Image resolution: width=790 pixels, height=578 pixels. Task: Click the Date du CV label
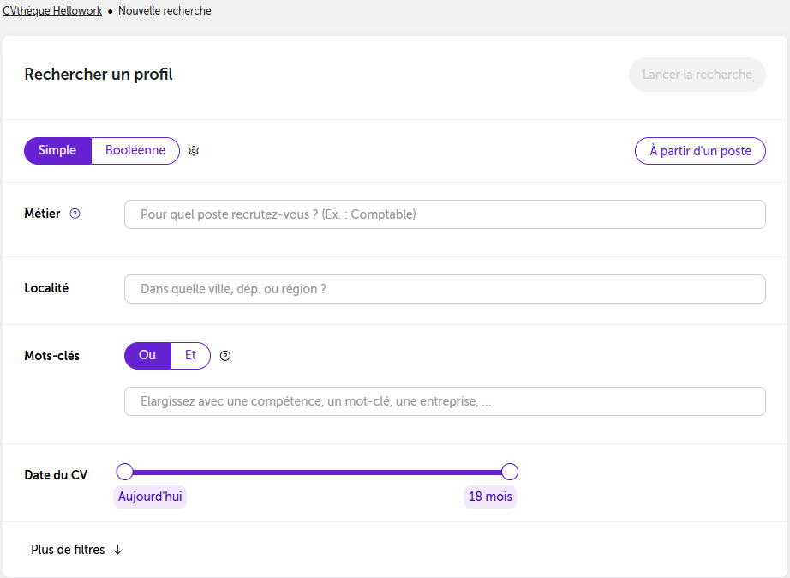point(56,475)
